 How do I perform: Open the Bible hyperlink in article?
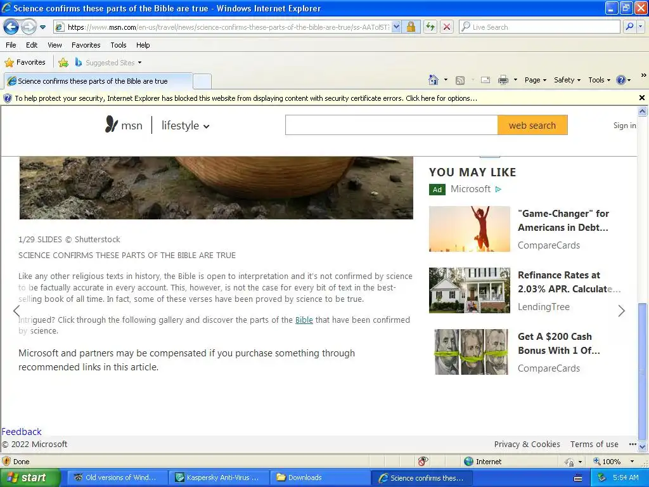[x=304, y=320]
